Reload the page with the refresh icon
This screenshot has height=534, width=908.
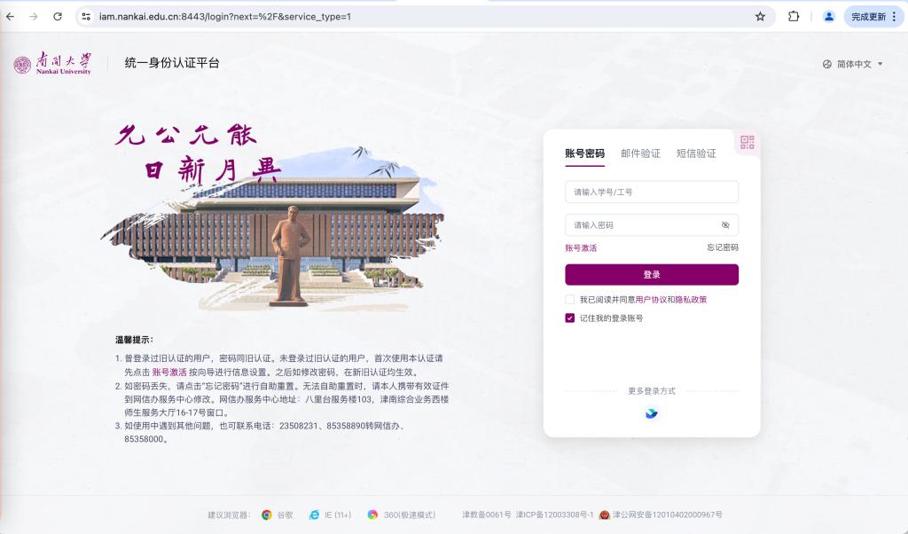tap(58, 17)
